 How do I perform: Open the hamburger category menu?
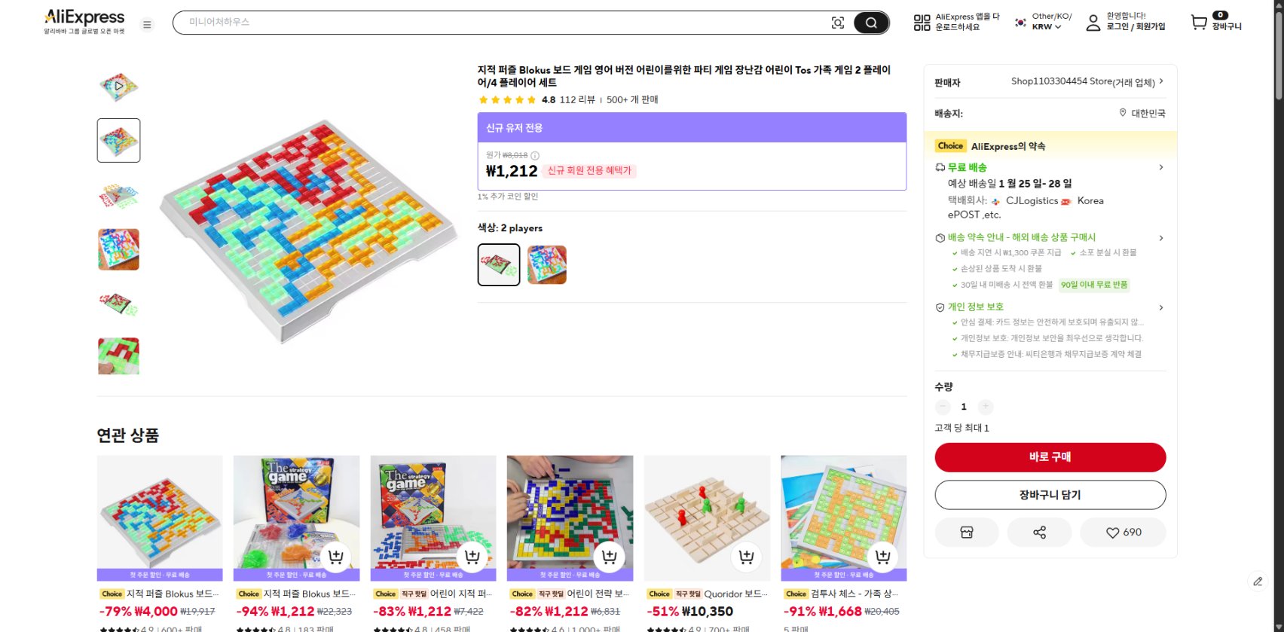pos(147,24)
